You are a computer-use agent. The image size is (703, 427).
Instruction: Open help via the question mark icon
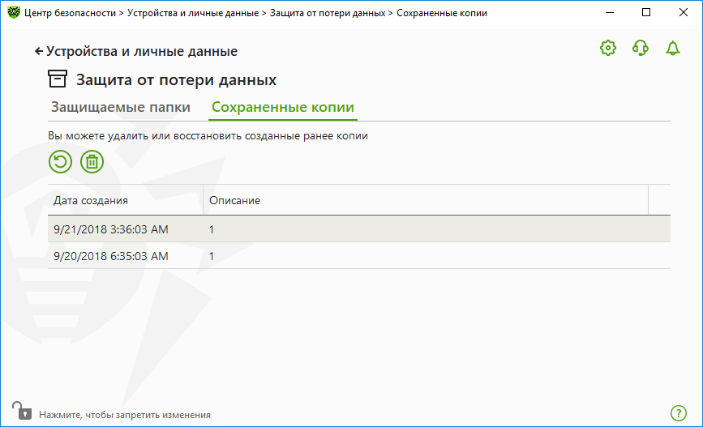[679, 413]
